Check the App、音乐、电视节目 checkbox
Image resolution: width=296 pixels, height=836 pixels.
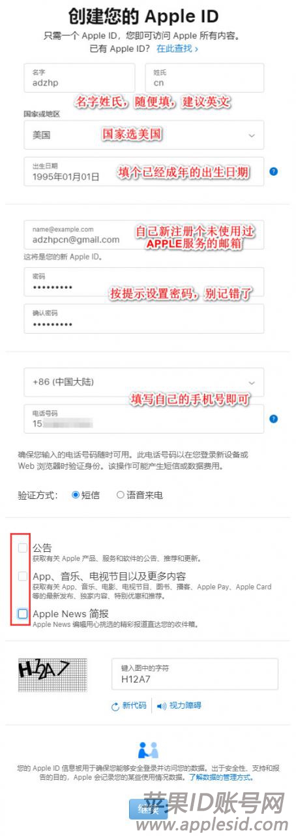coord(23,577)
